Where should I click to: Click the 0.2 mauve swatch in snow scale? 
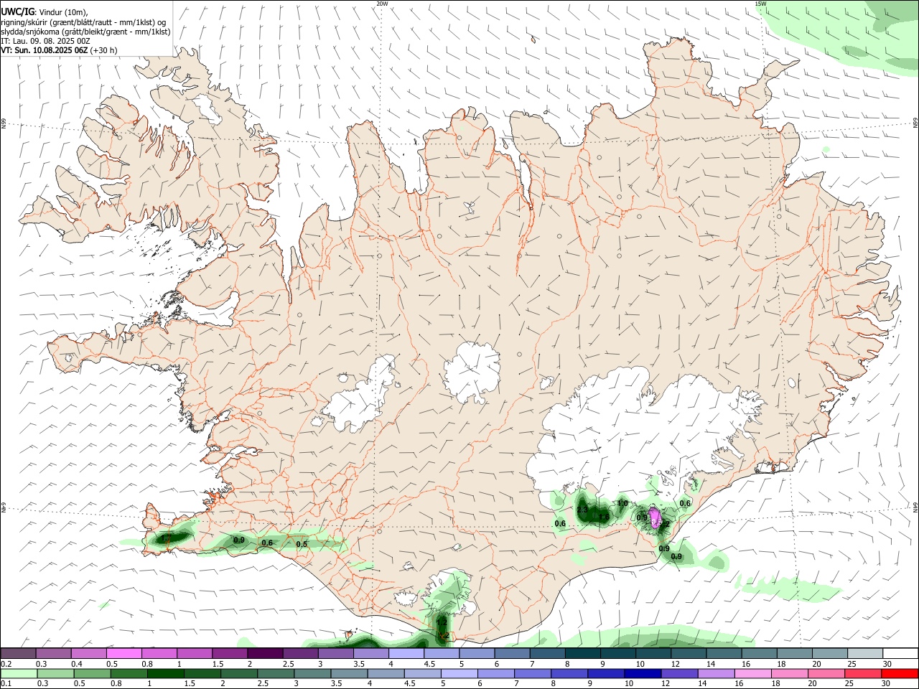(x=18, y=653)
